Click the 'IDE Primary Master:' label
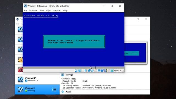The height and width of the screenshot is (99, 176). 71,86
